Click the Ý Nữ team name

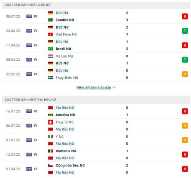tap(60, 137)
